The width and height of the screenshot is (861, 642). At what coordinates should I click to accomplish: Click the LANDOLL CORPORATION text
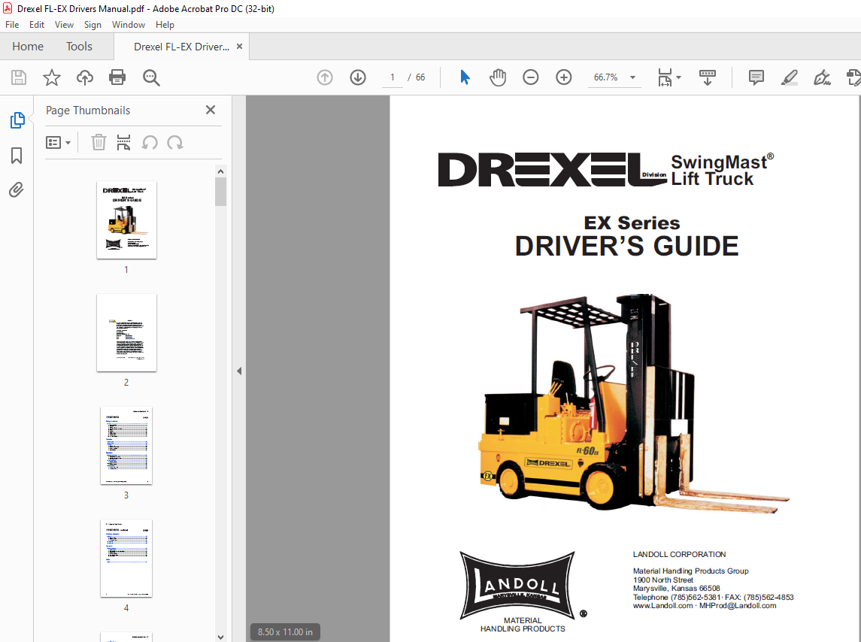click(x=679, y=554)
